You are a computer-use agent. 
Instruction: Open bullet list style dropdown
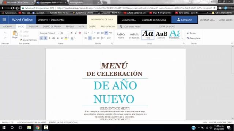coord(88,33)
